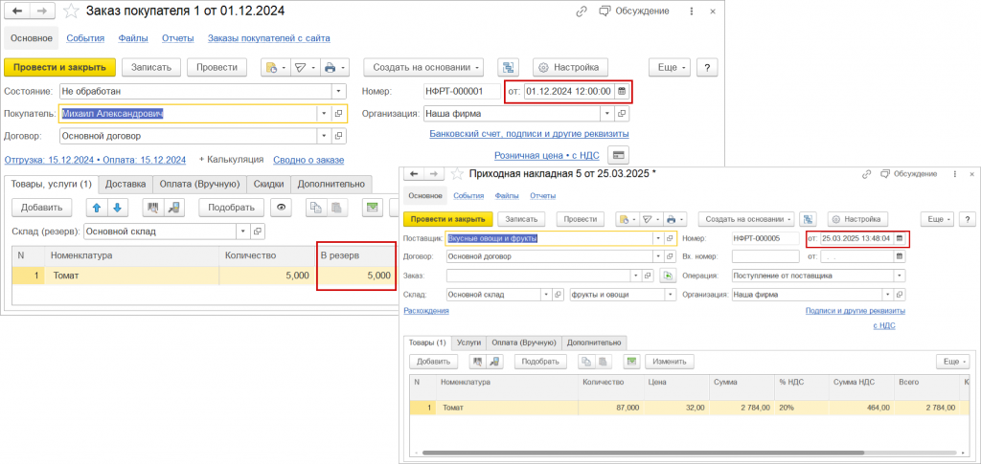The image size is (981, 464).
Task: Switch to the Доставка tab
Action: pyautogui.click(x=125, y=184)
